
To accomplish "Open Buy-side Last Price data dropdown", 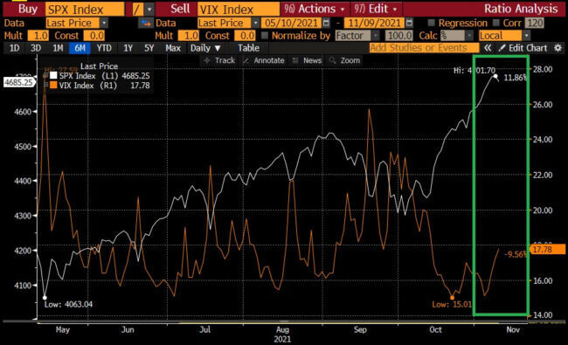I will [x=104, y=24].
